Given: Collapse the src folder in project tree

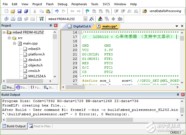Looking at the screenshot, I should pos(10,38).
